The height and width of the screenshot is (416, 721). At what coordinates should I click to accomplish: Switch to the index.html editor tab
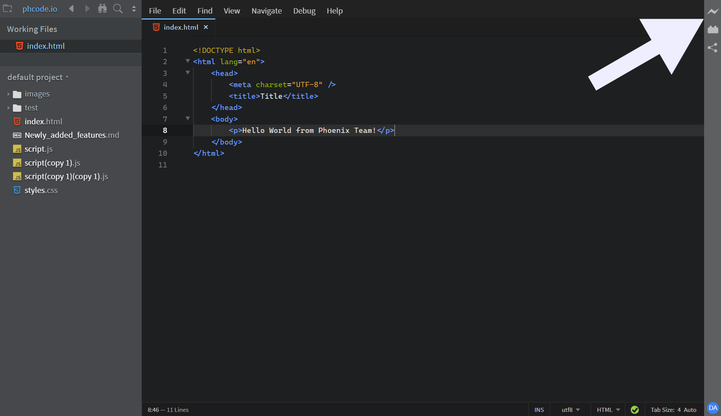pos(181,27)
